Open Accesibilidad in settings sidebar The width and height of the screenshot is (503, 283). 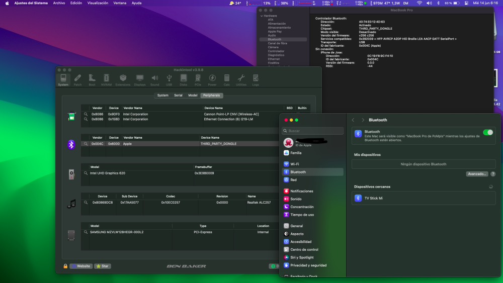pos(313,242)
